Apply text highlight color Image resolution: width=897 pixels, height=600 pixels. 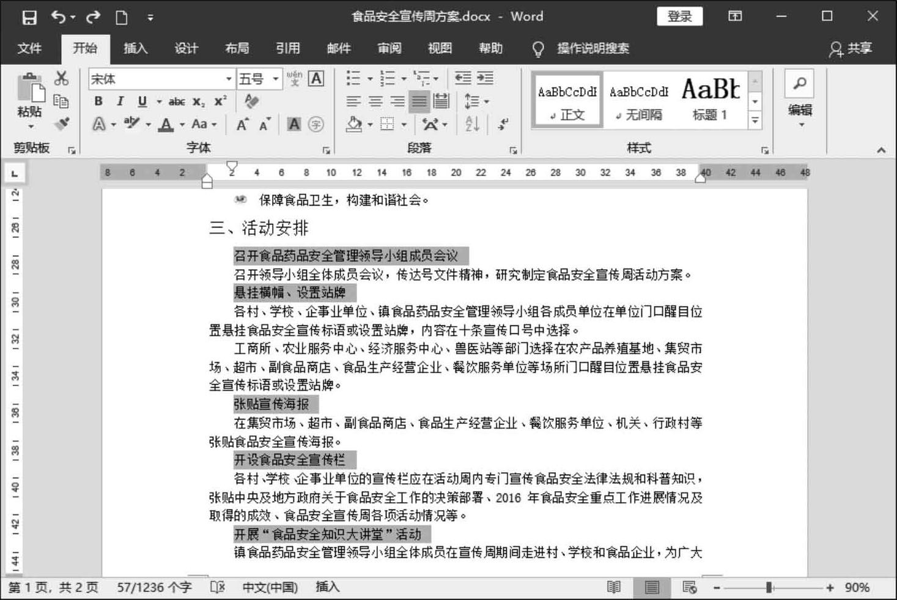point(131,124)
